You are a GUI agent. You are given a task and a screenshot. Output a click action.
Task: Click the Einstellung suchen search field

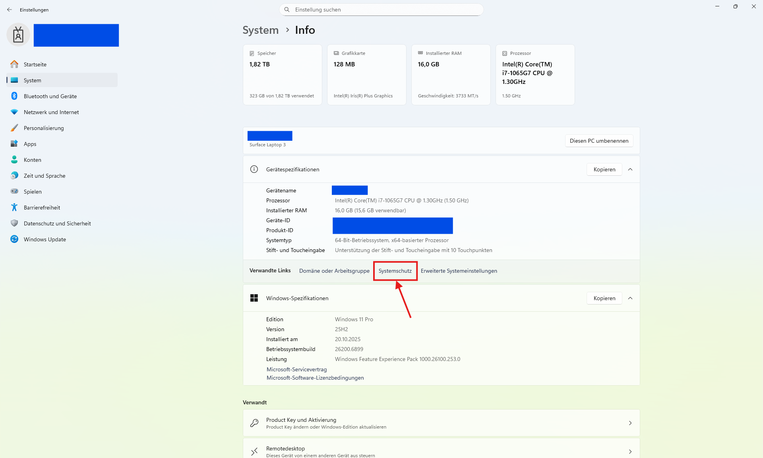(381, 10)
